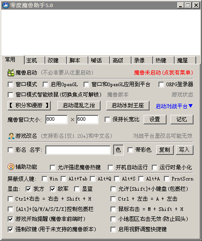Close the 零度魔兽助手 window

[196, 5]
